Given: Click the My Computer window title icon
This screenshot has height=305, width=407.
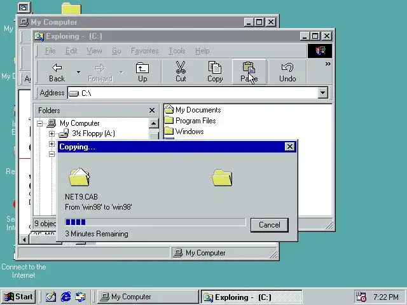Looking at the screenshot, I should (x=24, y=22).
